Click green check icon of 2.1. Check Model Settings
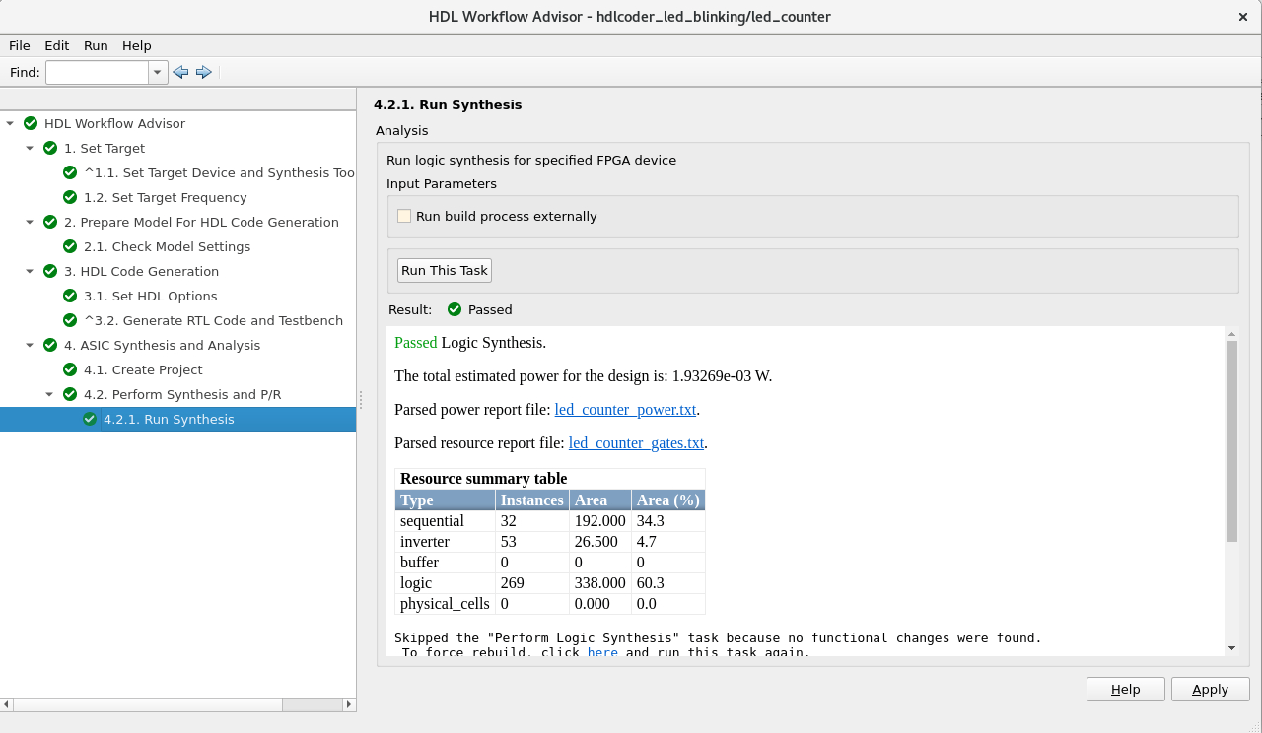The image size is (1262, 733). 70,246
